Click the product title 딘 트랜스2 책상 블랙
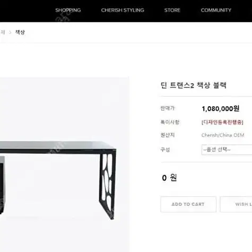Viewport: 252px width, 252px height. (x=194, y=85)
